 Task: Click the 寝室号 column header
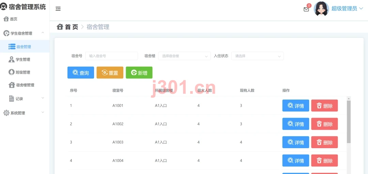point(118,90)
